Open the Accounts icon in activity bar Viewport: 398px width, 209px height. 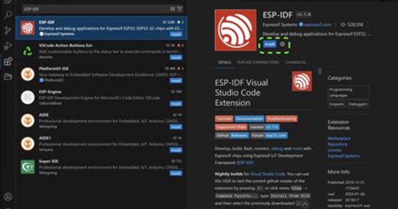[x=8, y=197]
